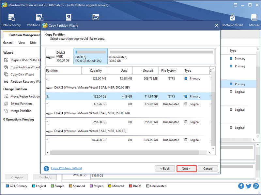Open the Copy Partition Tutorial link
This screenshot has width=261, height=195.
tap(67, 168)
